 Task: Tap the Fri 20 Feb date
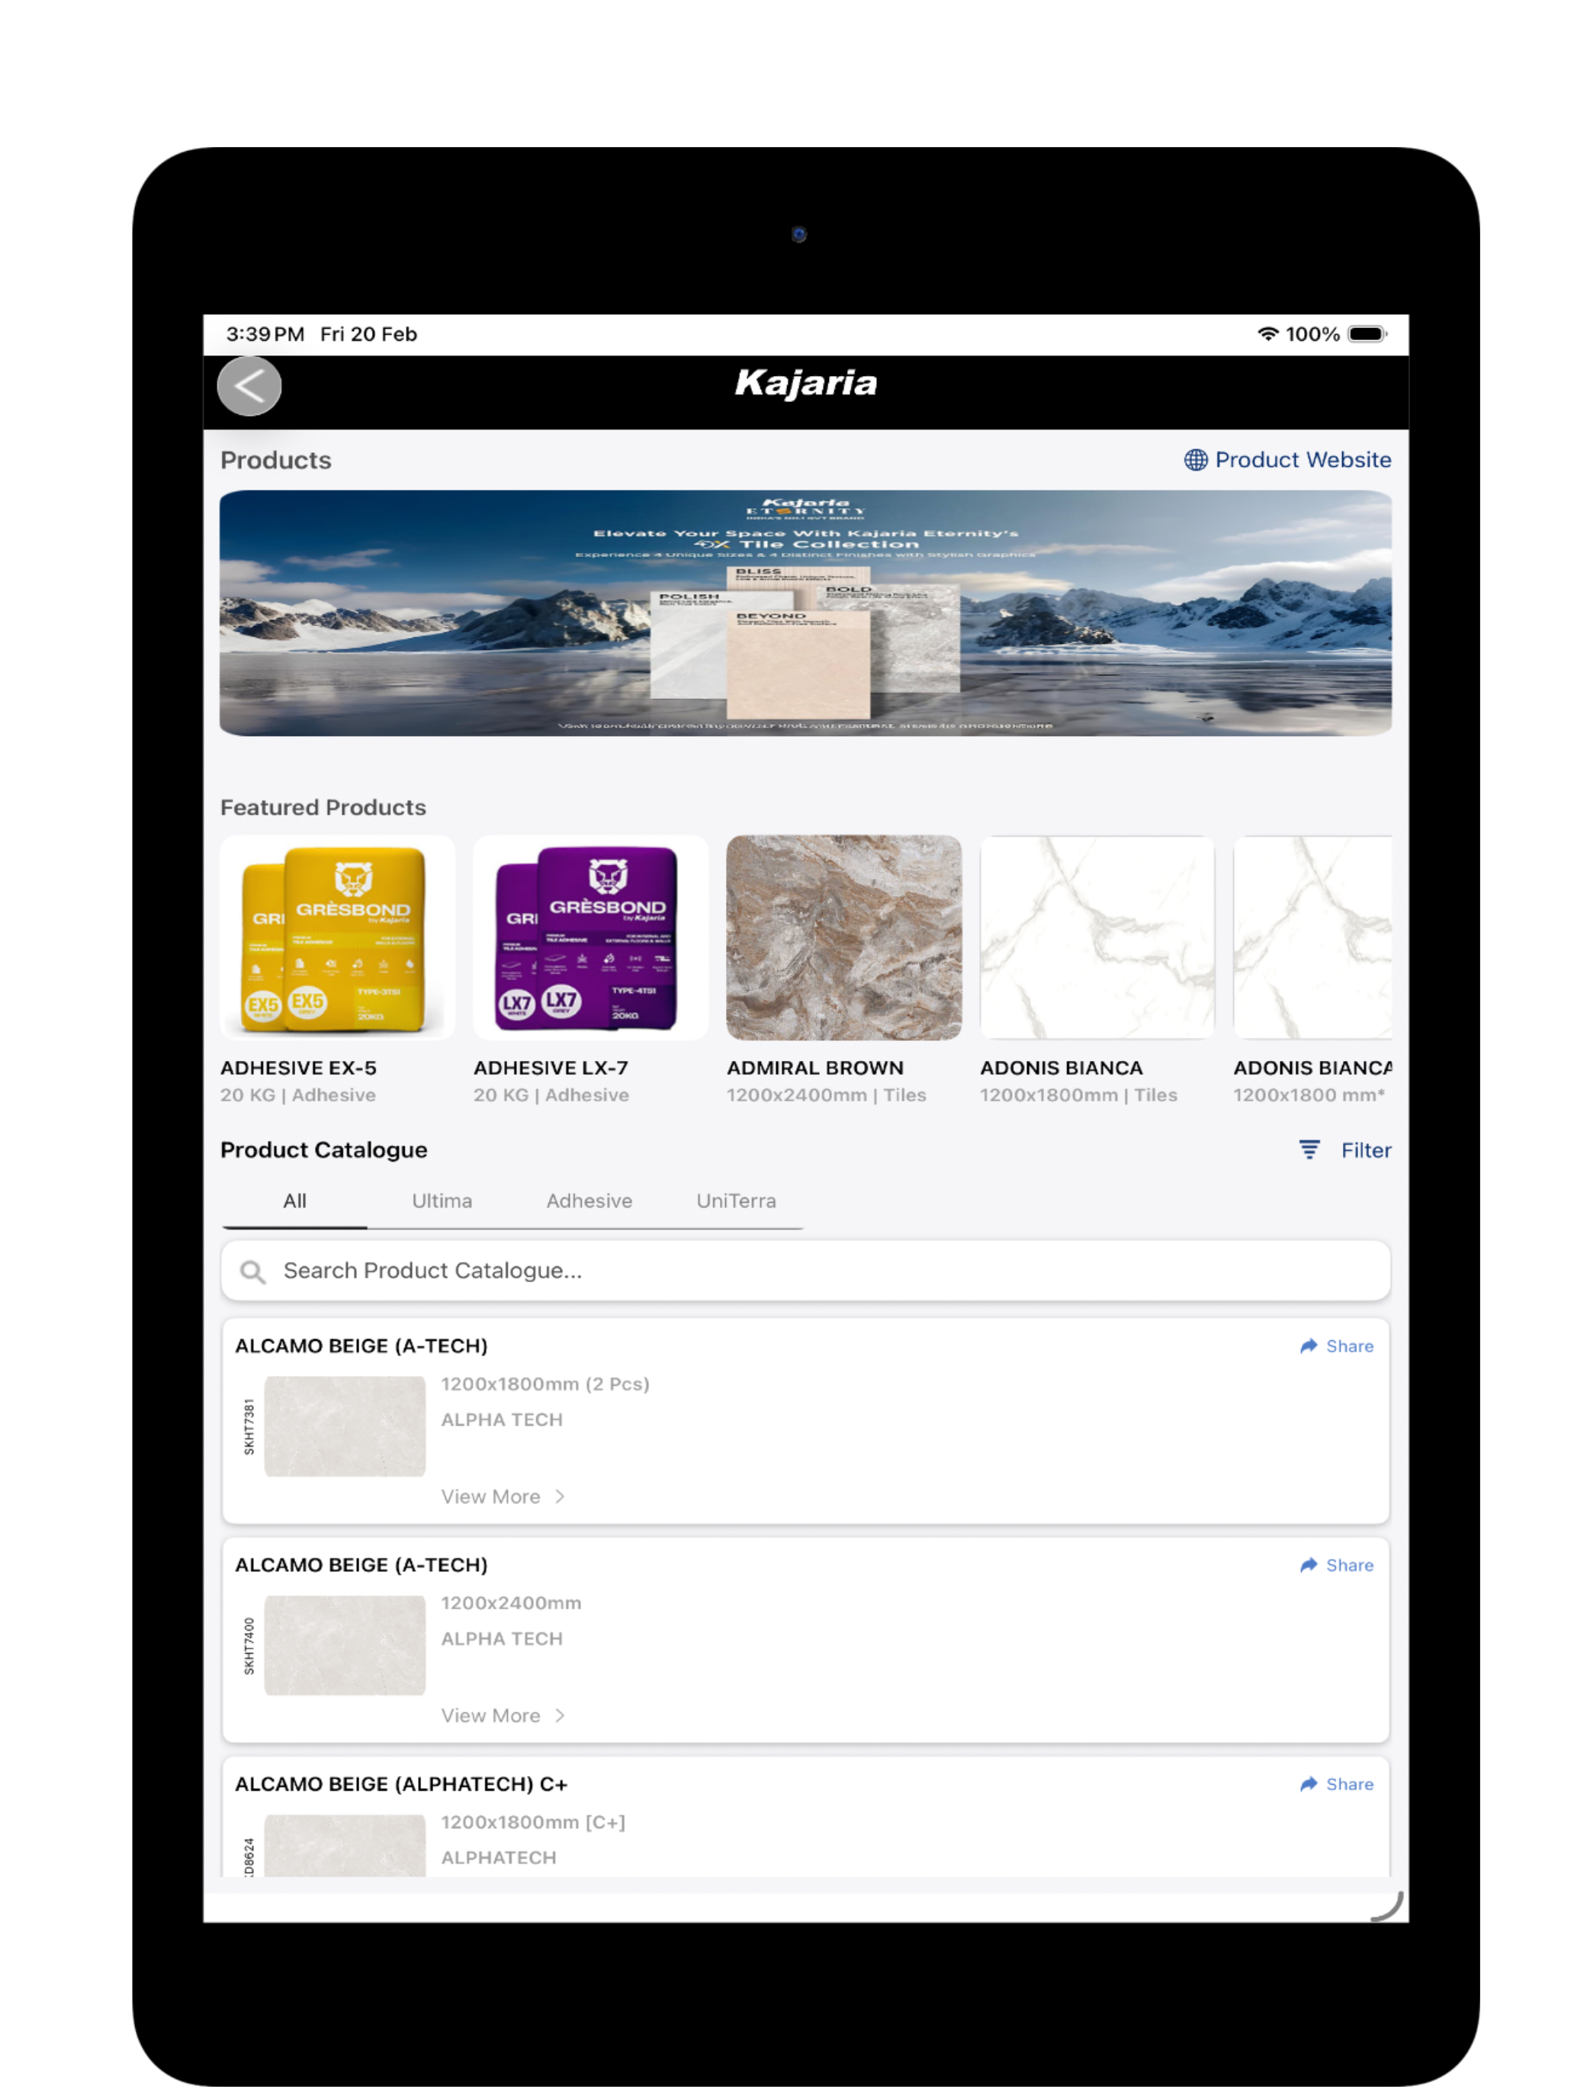(369, 334)
